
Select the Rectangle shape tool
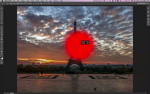pos(2,49)
